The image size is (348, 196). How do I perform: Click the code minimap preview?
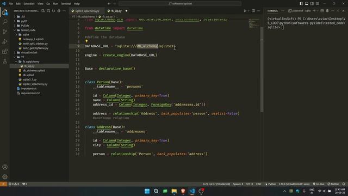pos(254,24)
